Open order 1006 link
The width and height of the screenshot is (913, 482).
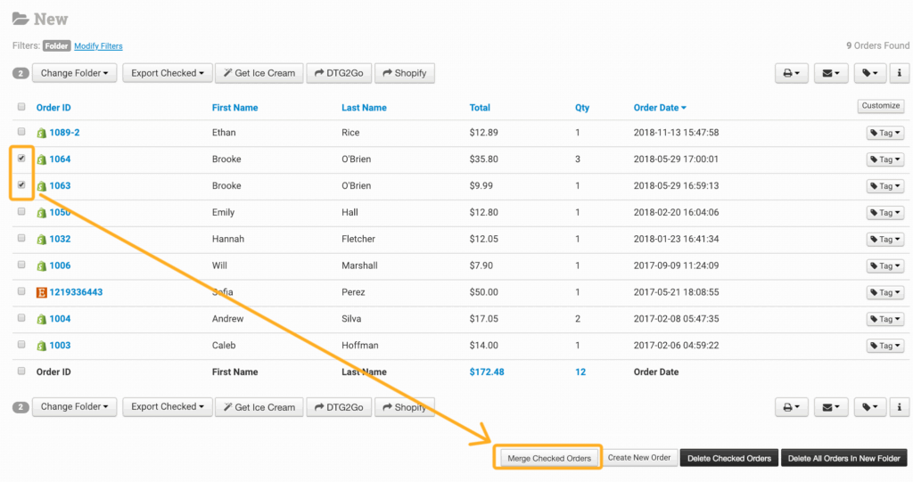[x=60, y=266]
